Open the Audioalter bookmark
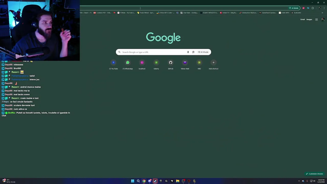Viewport: 327px width, 184px height. 296,13
